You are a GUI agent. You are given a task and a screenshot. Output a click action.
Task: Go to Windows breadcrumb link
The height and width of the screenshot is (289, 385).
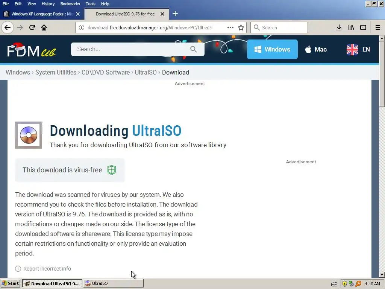click(18, 72)
